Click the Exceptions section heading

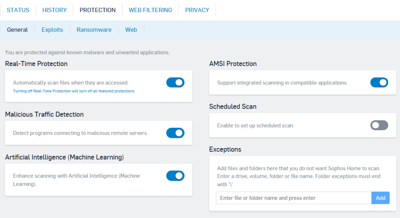225,149
